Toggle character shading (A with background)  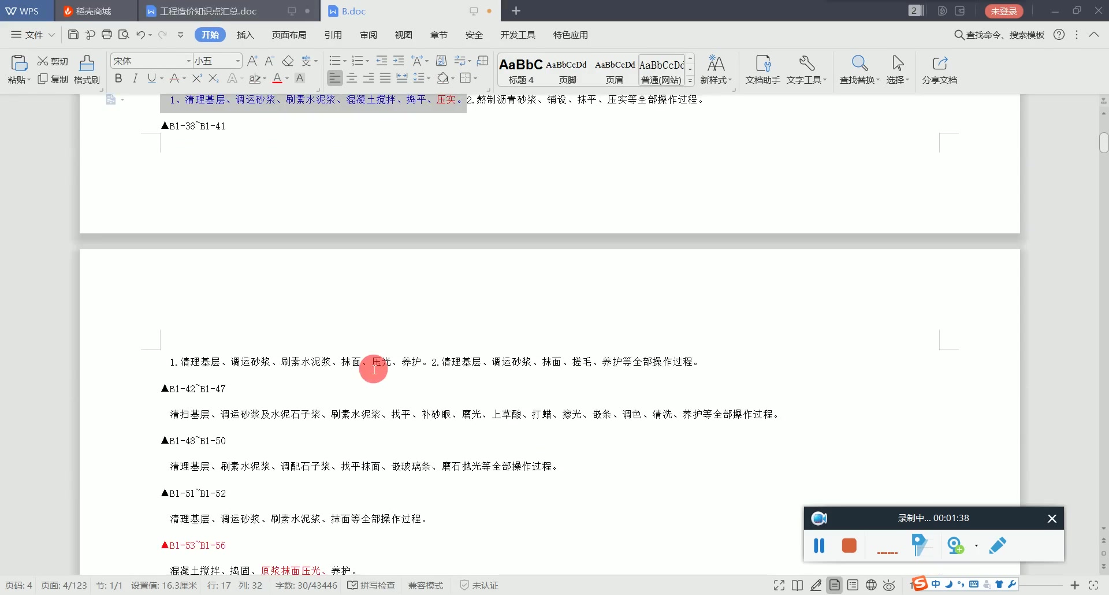point(300,78)
